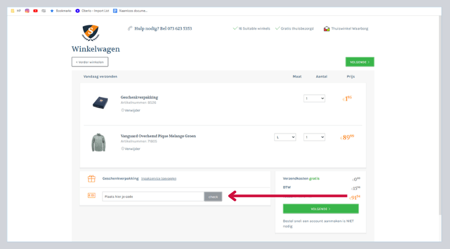Click the Verder winkelen button
Screen dimensions: 450x249
tap(90, 62)
